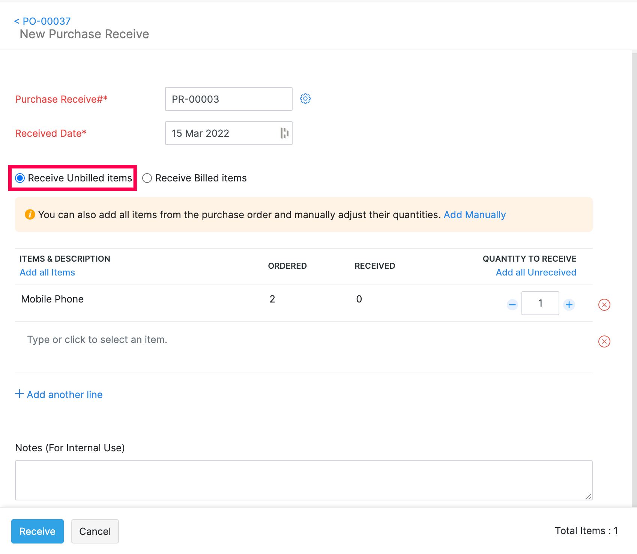Click Add all Items
The width and height of the screenshot is (637, 554).
(x=47, y=272)
